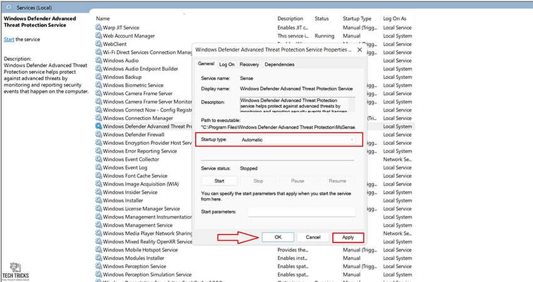Select the Windows Media Player Network Sharing row
This screenshot has width=533, height=282.
click(144, 233)
